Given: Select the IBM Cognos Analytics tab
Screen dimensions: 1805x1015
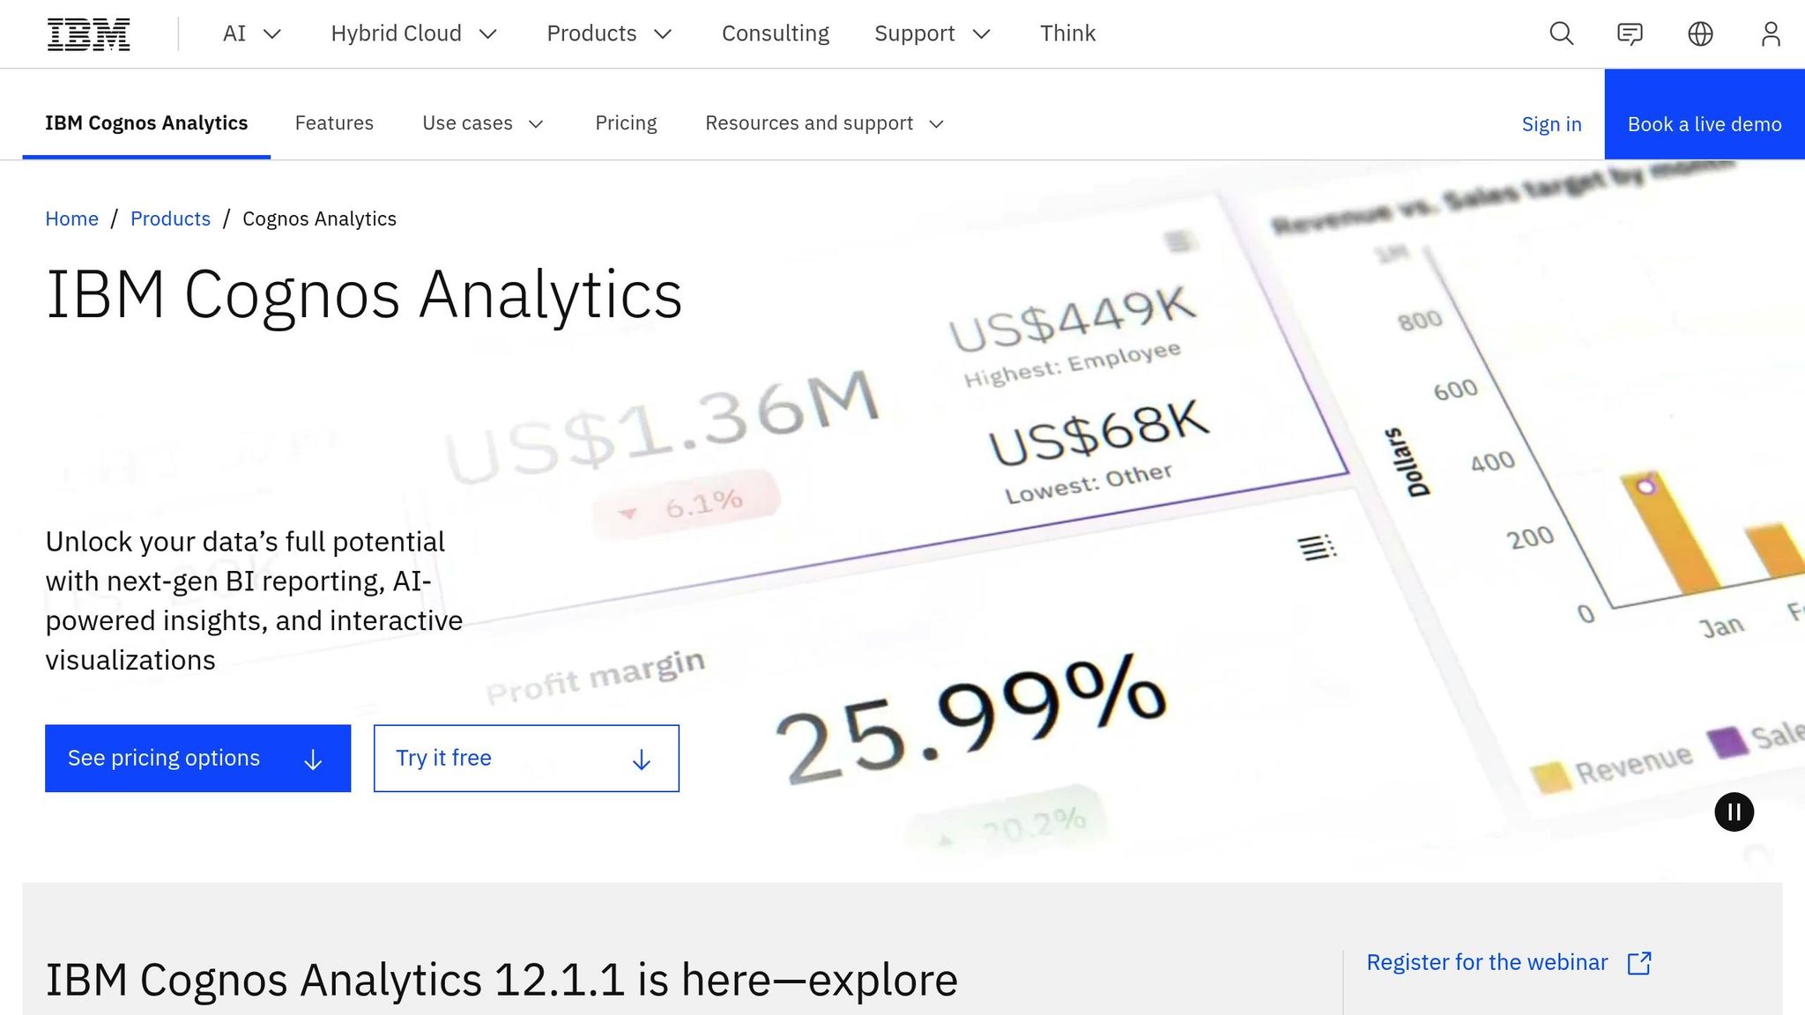Looking at the screenshot, I should tap(146, 123).
